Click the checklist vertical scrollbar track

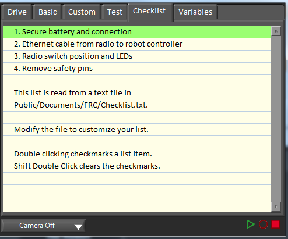pos(276,119)
